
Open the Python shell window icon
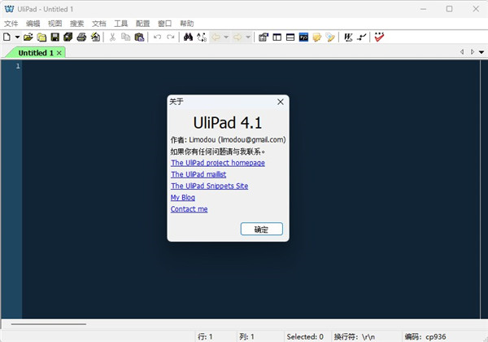pos(303,37)
